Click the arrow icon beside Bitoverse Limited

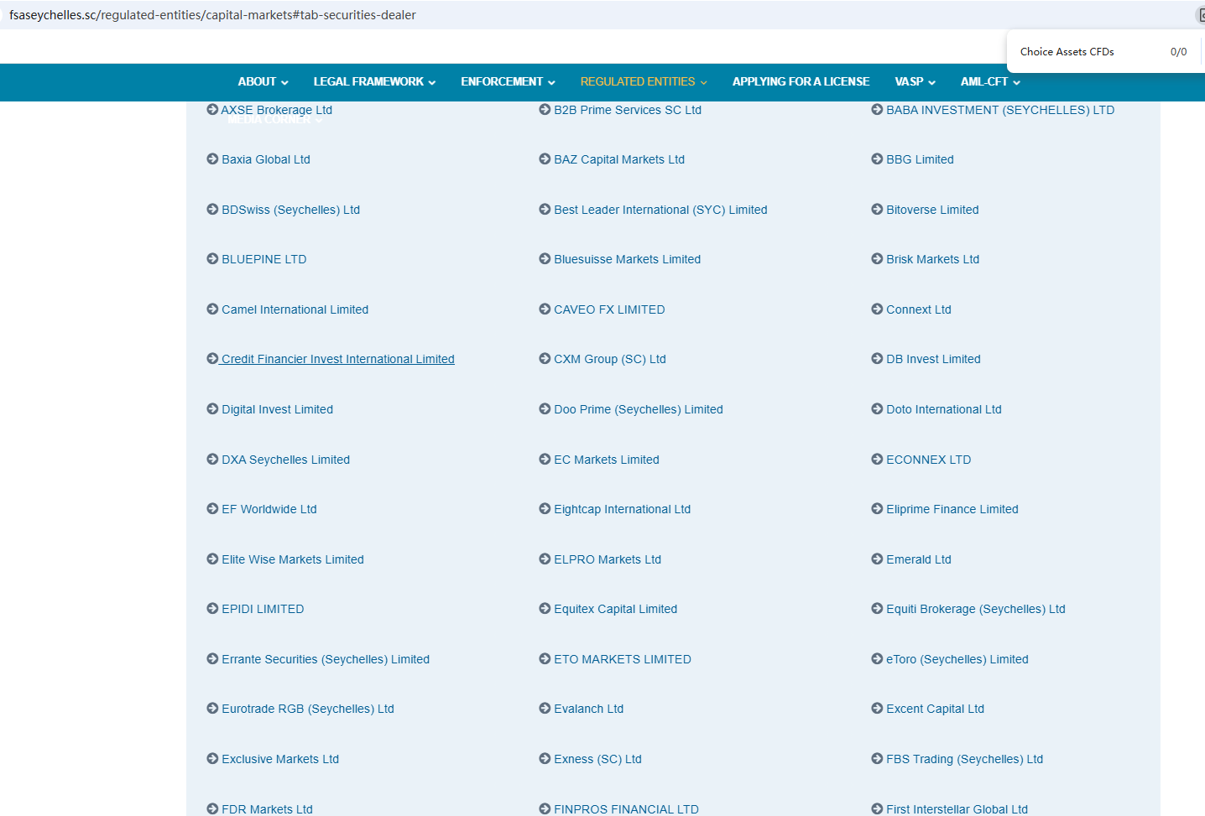click(x=877, y=209)
